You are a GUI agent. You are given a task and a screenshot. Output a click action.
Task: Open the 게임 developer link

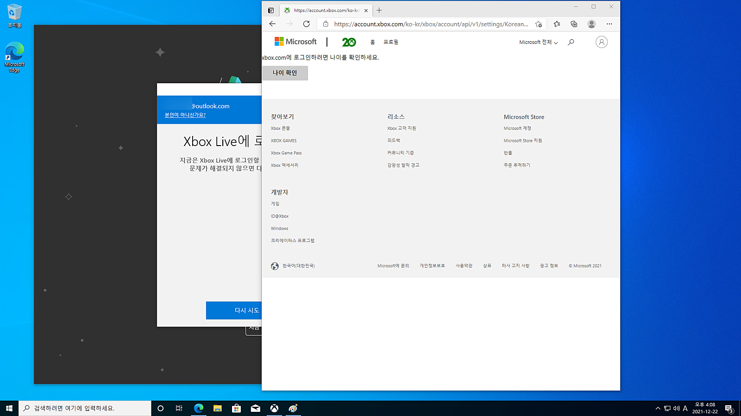coord(275,204)
